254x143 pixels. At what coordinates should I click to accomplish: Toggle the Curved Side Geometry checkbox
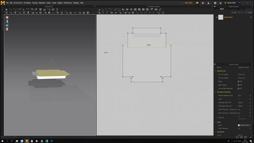point(239,89)
